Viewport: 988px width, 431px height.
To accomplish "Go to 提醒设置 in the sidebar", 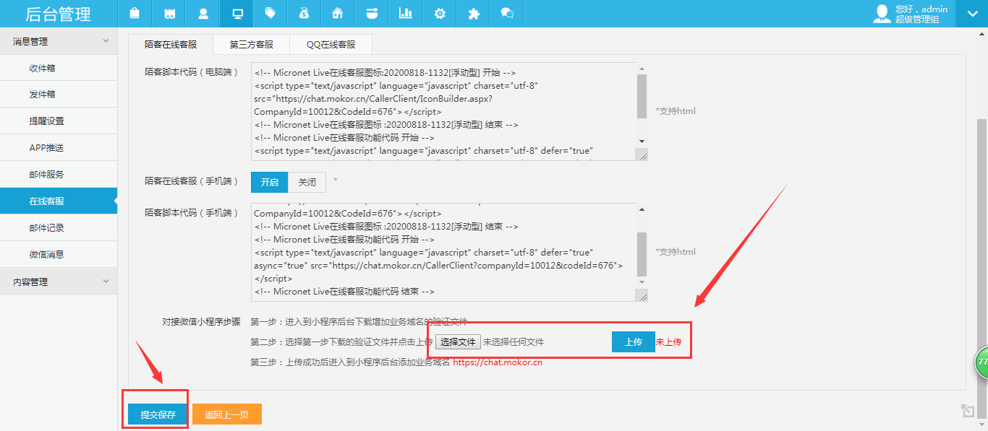I will point(59,121).
